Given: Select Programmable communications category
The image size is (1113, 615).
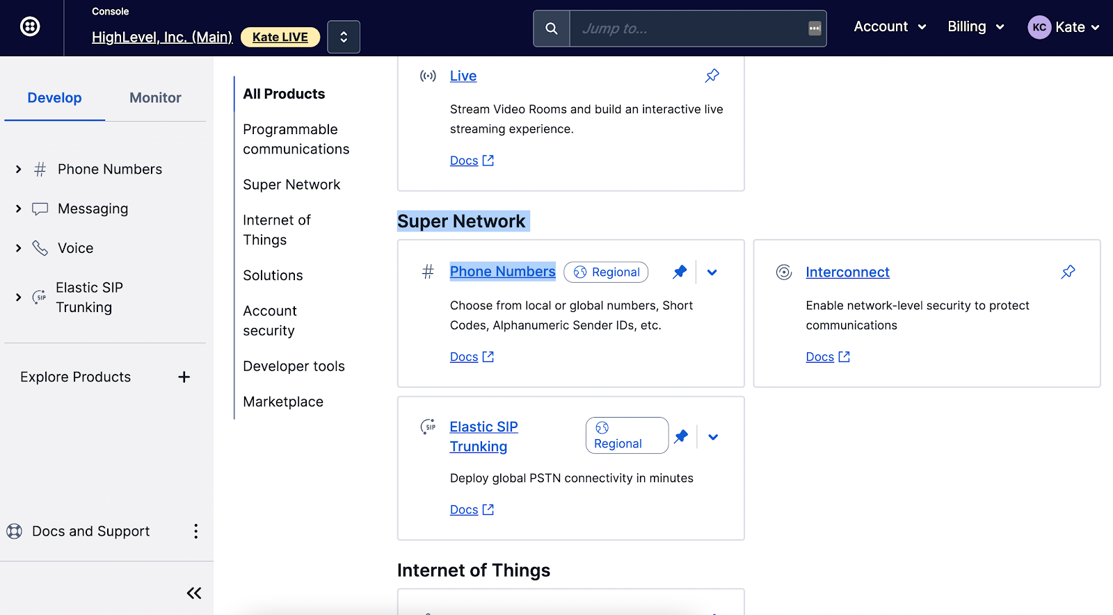Looking at the screenshot, I should pyautogui.click(x=296, y=139).
